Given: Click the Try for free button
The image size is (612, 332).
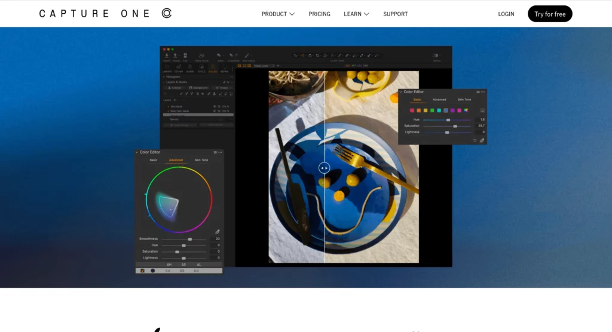Looking at the screenshot, I should click(550, 14).
